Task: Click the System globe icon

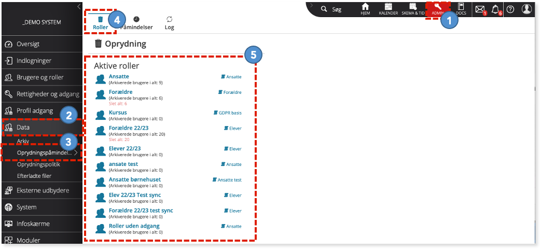Action: [x=9, y=207]
